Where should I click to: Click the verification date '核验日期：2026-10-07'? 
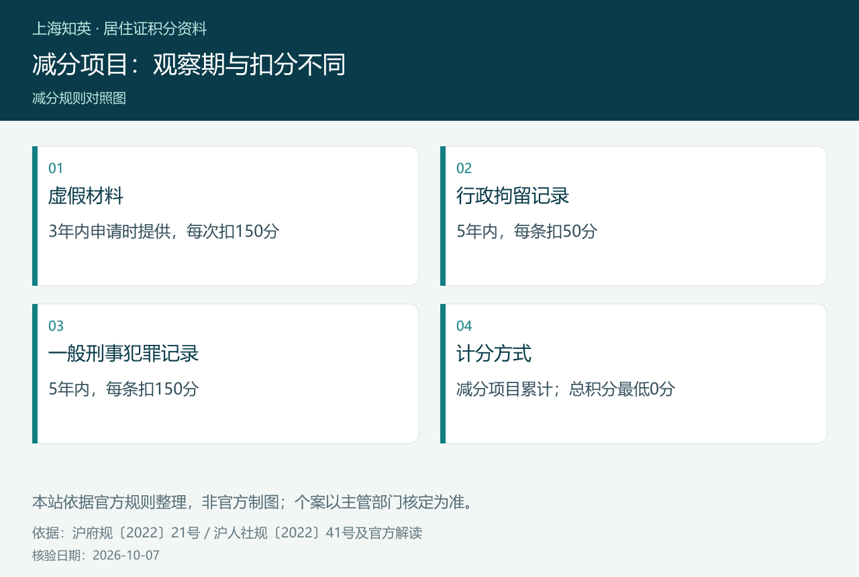pos(96,556)
